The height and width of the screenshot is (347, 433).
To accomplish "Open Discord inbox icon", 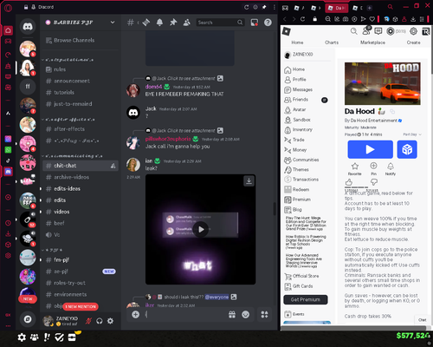I will click(255, 23).
